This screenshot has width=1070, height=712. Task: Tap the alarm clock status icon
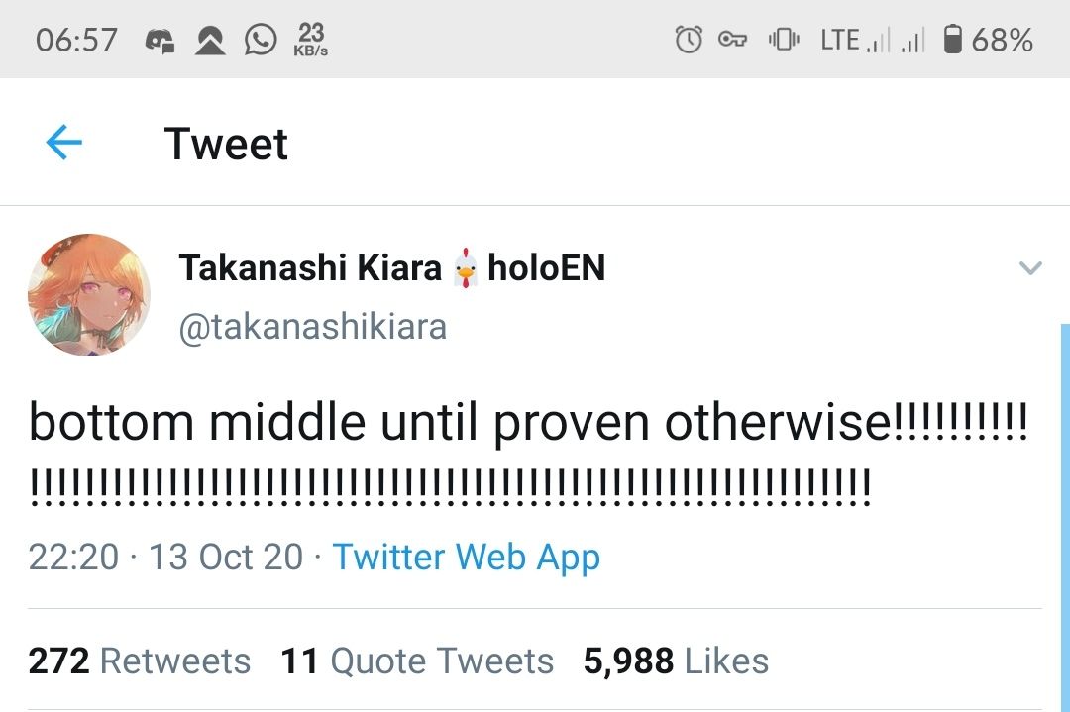pyautogui.click(x=688, y=40)
